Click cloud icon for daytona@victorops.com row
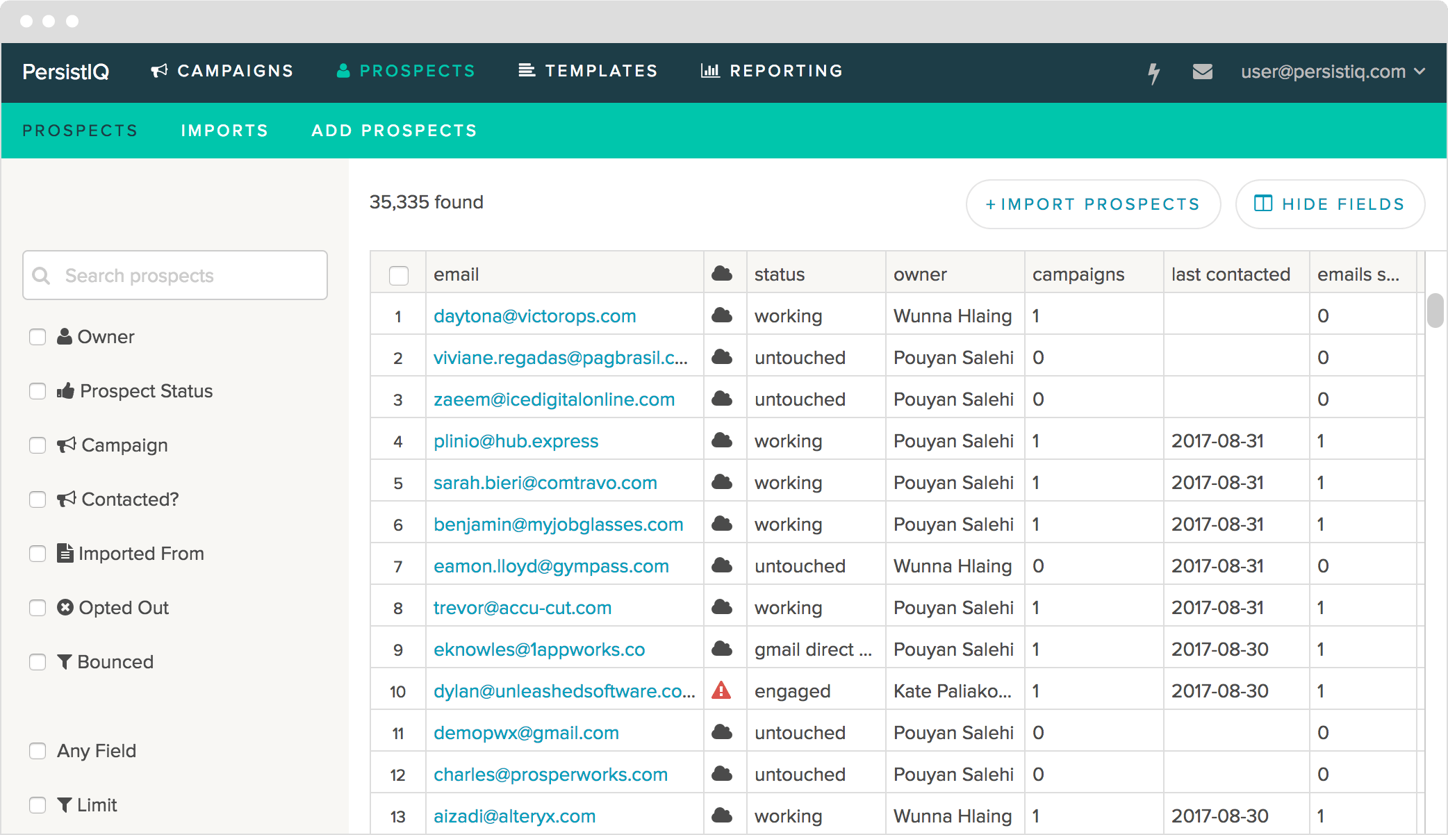The height and width of the screenshot is (835, 1448). (x=722, y=315)
